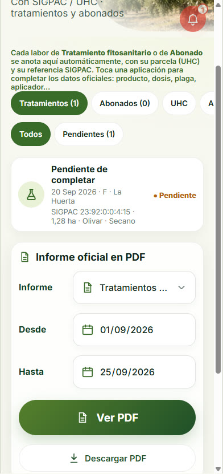The height and width of the screenshot is (474, 223).
Task: Click the download icon on Descargar PDF
Action: (74, 459)
